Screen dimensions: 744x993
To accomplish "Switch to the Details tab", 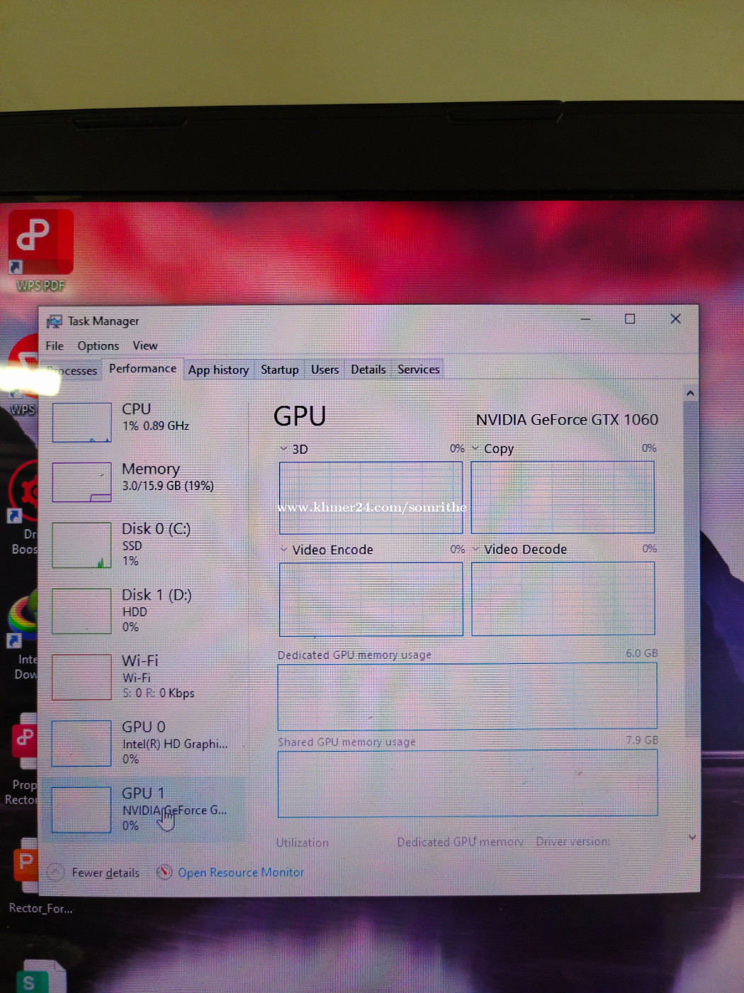I will click(368, 370).
